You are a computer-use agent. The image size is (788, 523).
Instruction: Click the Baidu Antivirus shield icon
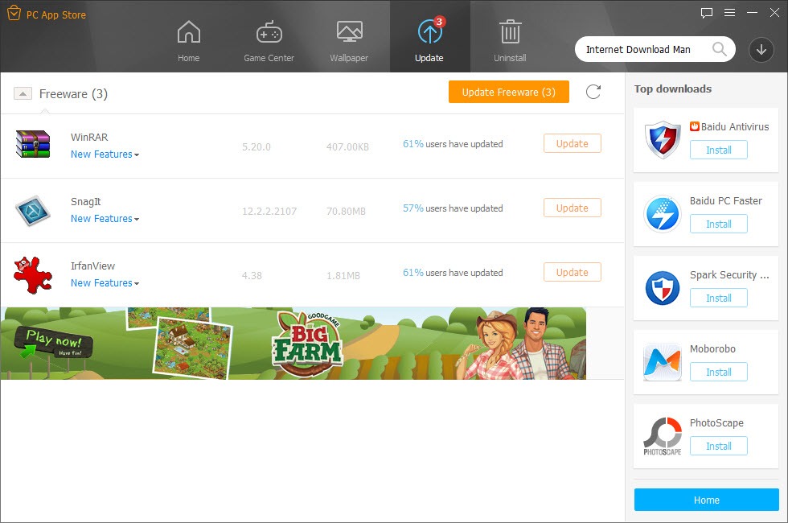click(x=663, y=140)
